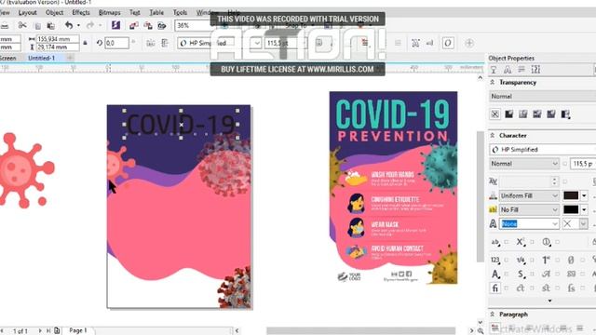
Task: Click the rotation angle 0,0 field
Action: pos(116,43)
